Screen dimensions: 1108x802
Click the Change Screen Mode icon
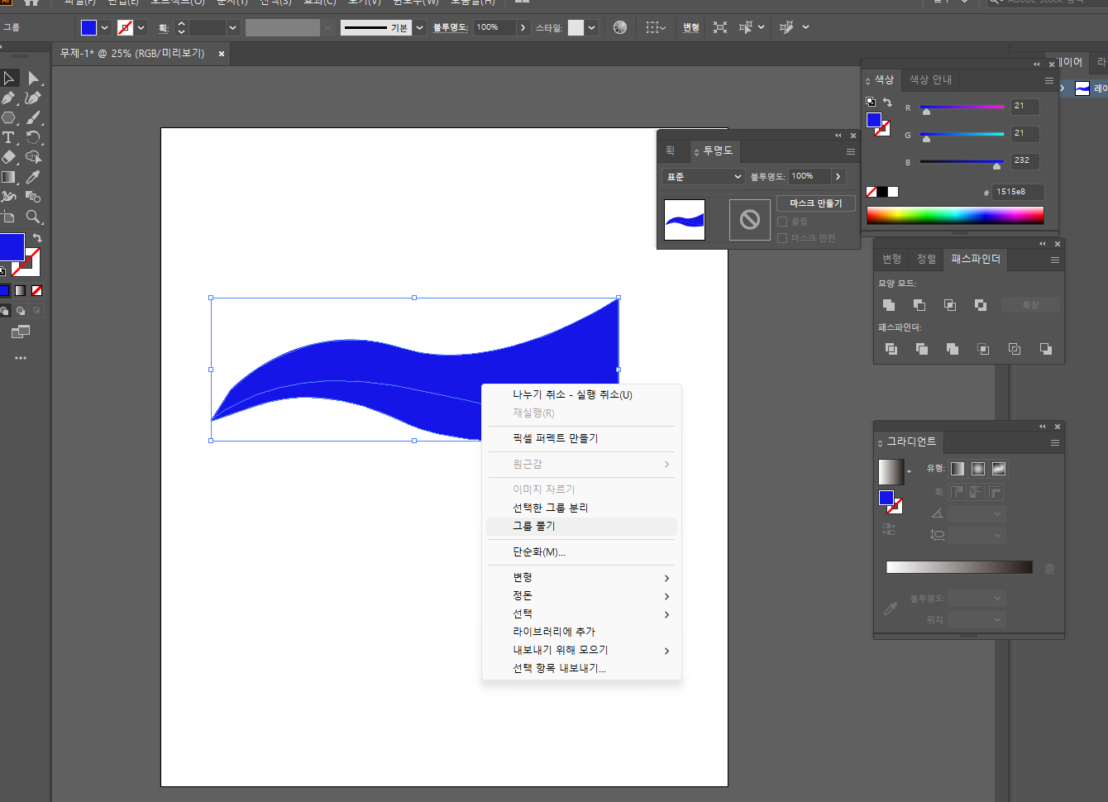tap(21, 332)
